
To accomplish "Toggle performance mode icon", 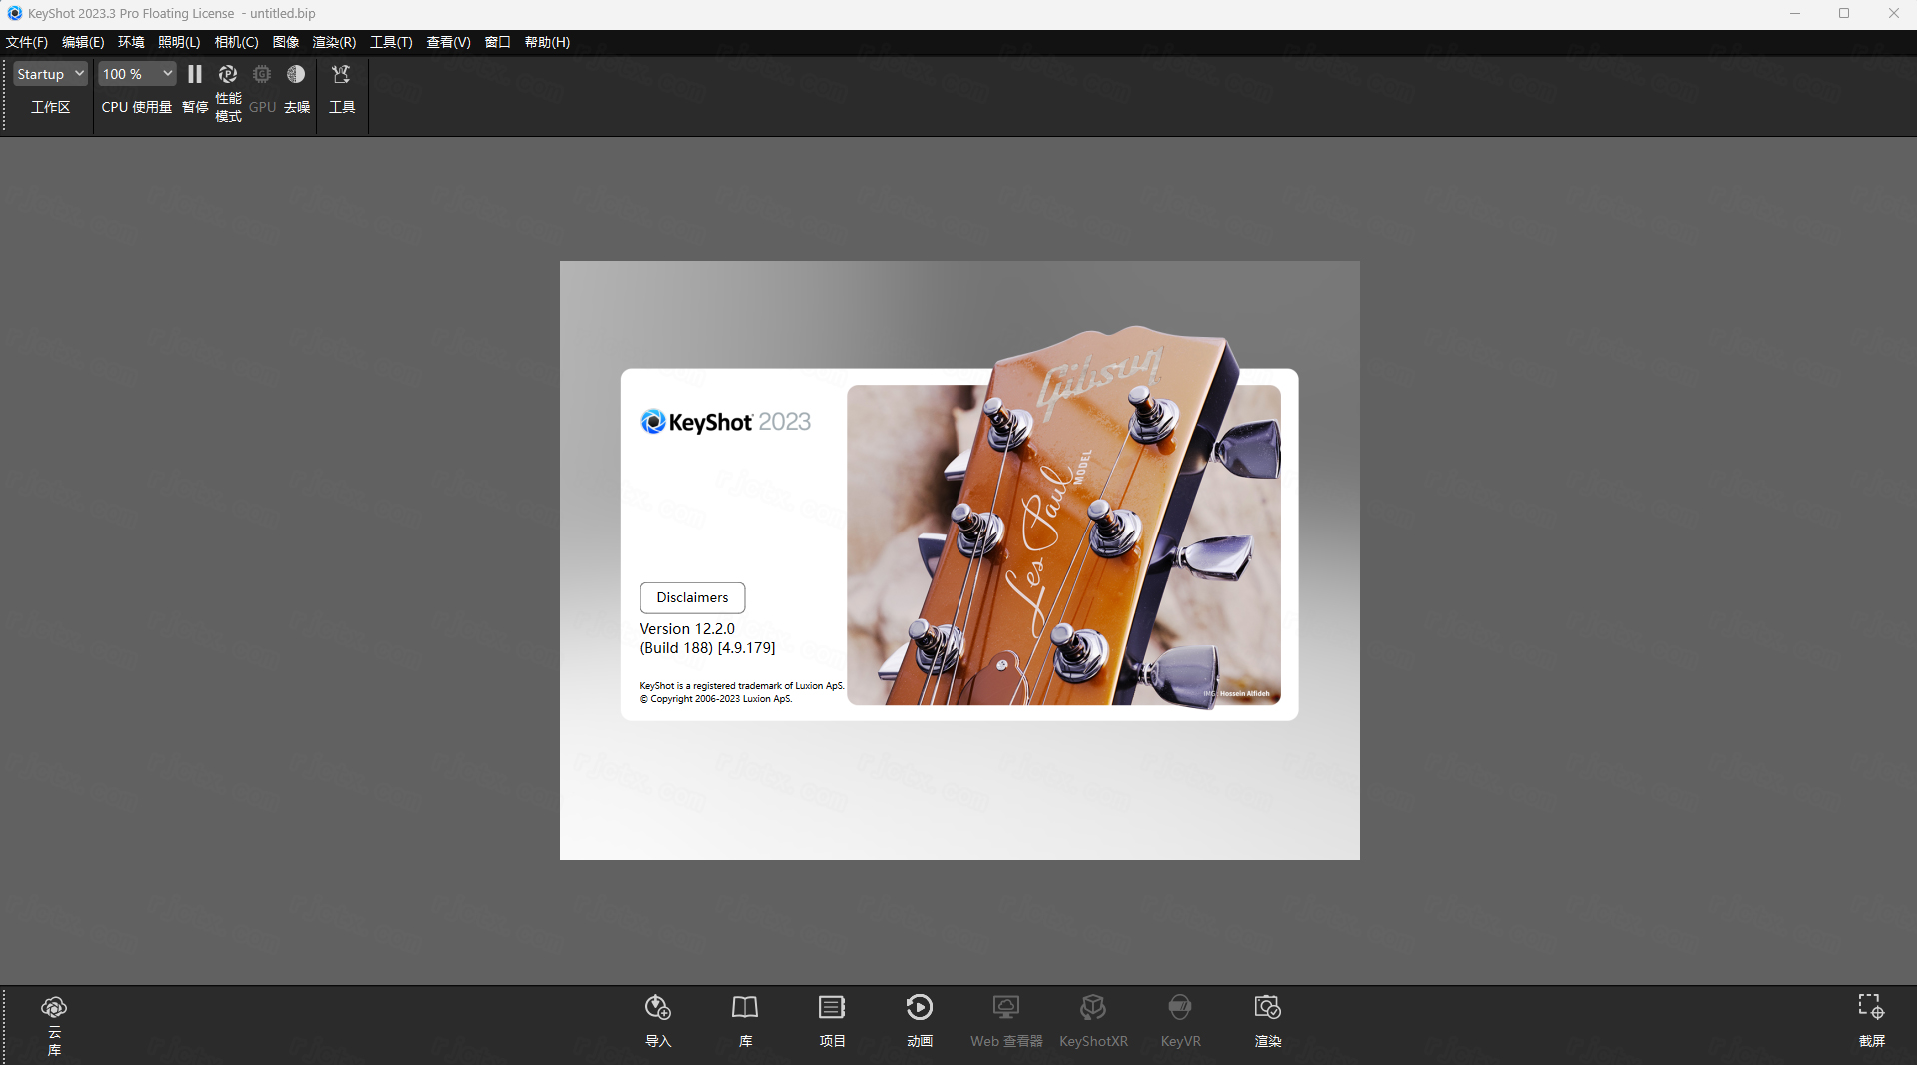I will pyautogui.click(x=228, y=74).
